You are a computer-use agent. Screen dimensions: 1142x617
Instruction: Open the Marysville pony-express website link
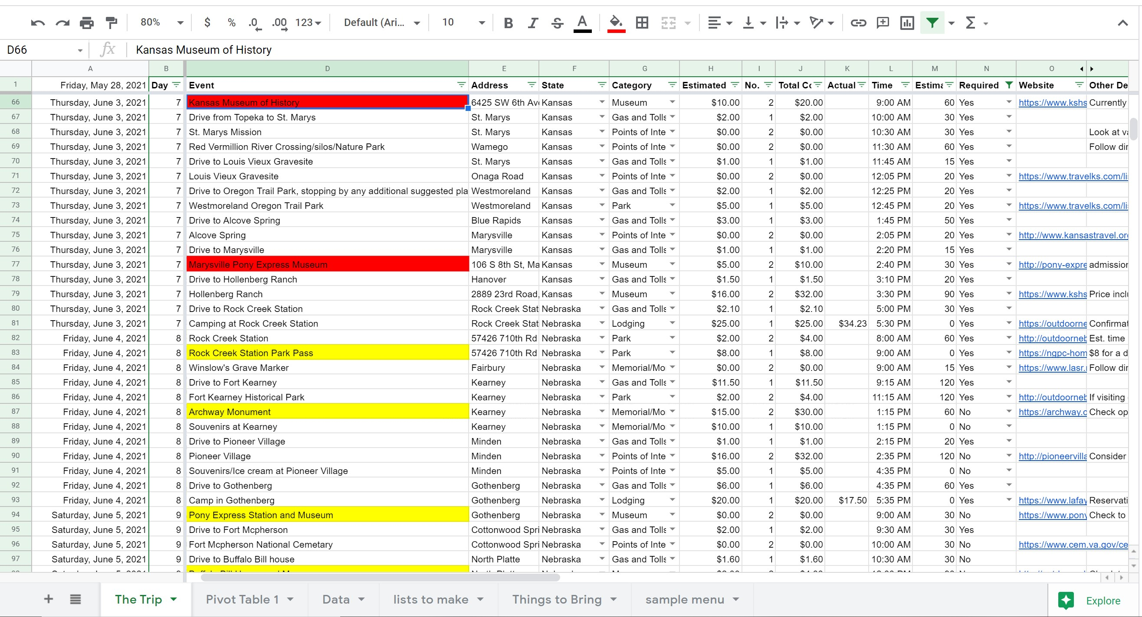1052,265
